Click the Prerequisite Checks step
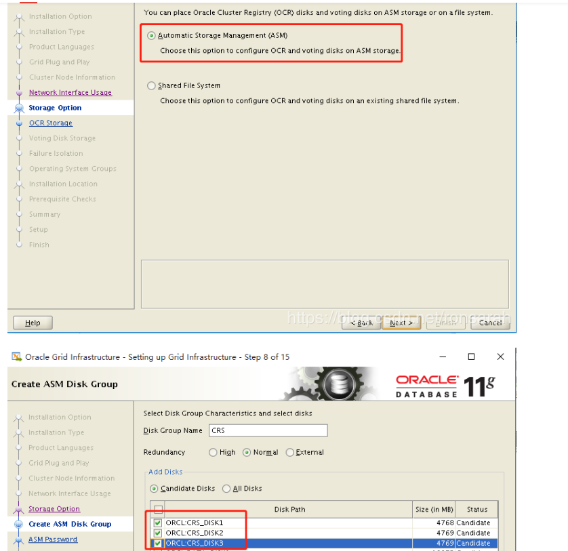This screenshot has height=551, width=568. click(x=62, y=199)
